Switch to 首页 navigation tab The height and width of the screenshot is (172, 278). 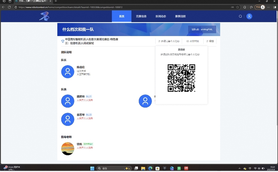pyautogui.click(x=122, y=16)
